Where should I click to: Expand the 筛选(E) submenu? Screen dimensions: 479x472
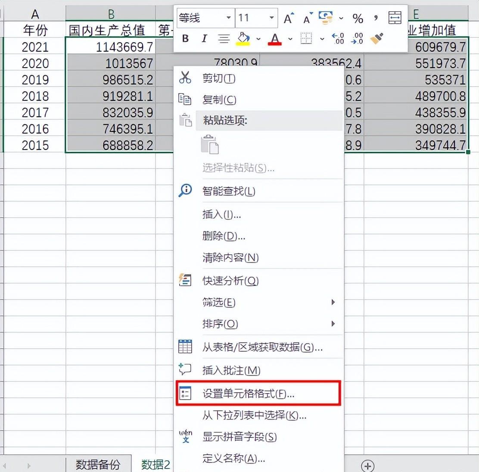tap(259, 302)
